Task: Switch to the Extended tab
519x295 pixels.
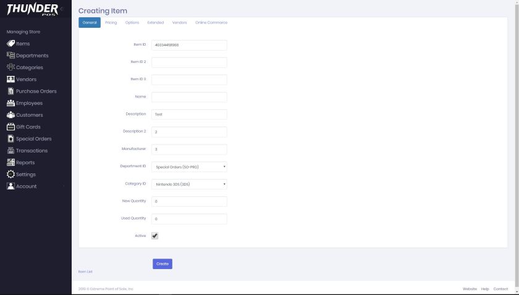Action: click(156, 22)
